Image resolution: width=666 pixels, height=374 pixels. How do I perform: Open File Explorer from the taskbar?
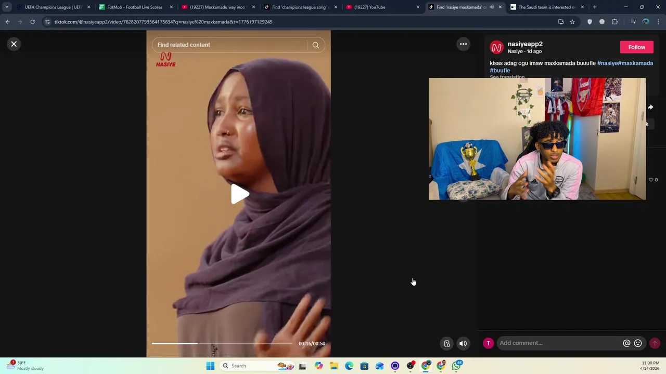click(x=334, y=366)
